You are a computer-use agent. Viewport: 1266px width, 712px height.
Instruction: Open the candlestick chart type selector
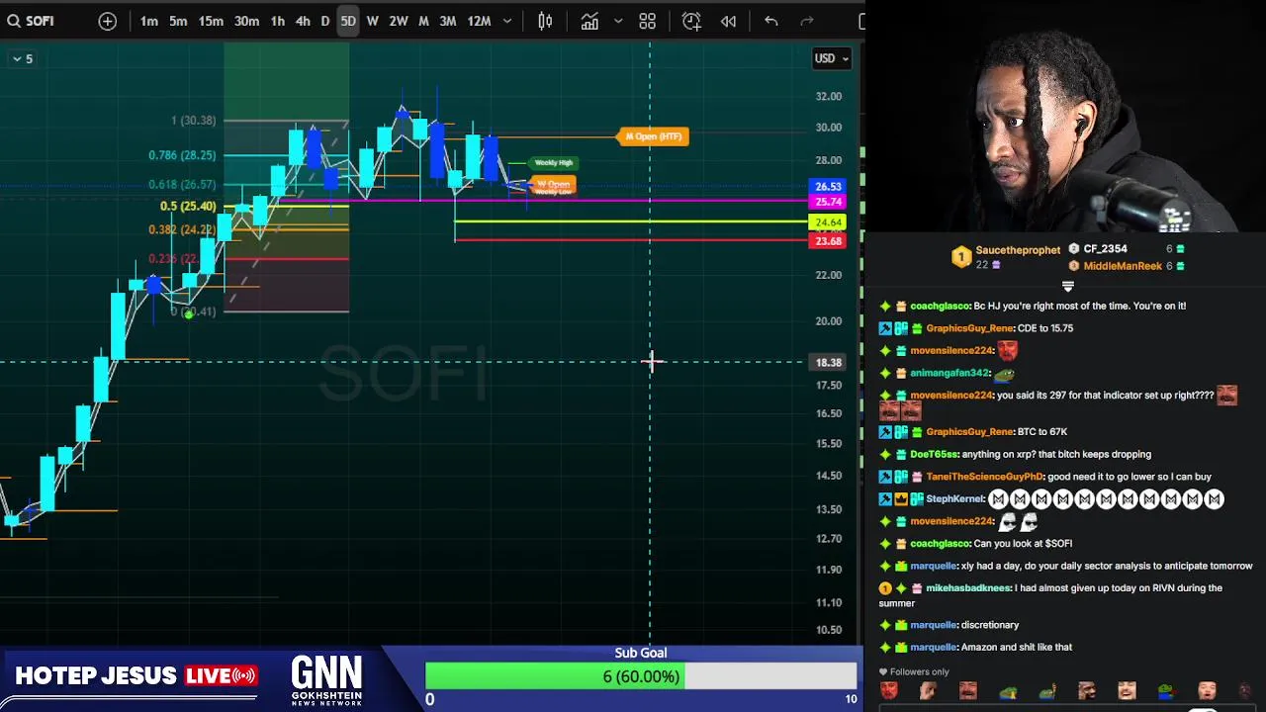[x=545, y=21]
